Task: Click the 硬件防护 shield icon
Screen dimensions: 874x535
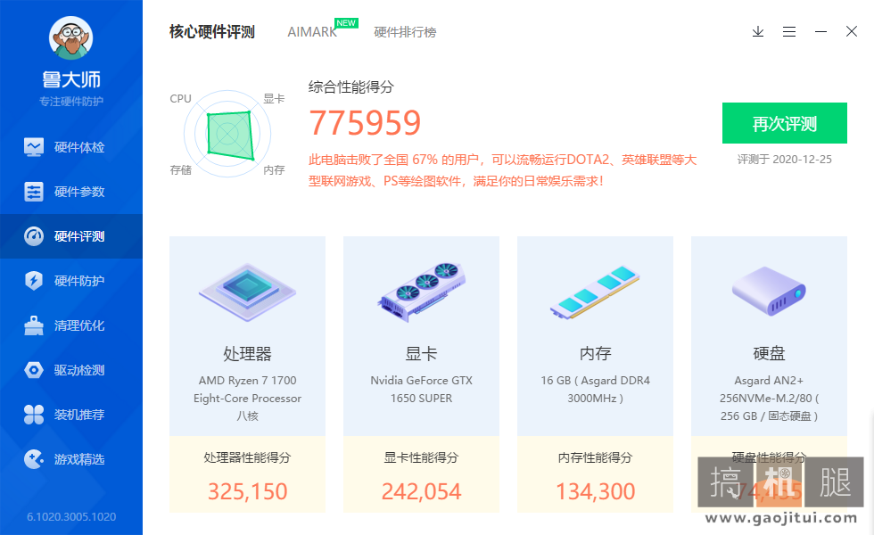Action: coord(34,281)
